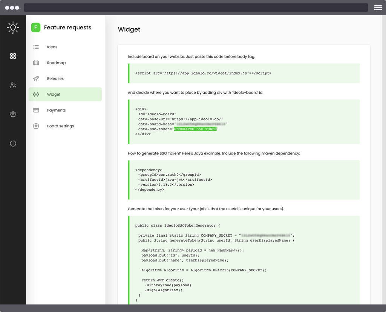Viewport: 386px width, 312px height.
Task: Select the Releases menu item
Action: point(55,79)
